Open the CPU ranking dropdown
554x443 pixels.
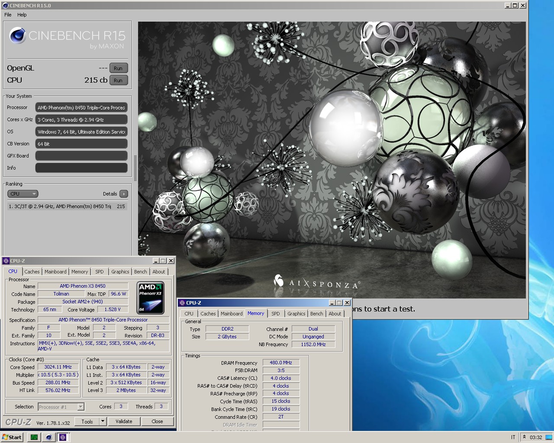23,194
